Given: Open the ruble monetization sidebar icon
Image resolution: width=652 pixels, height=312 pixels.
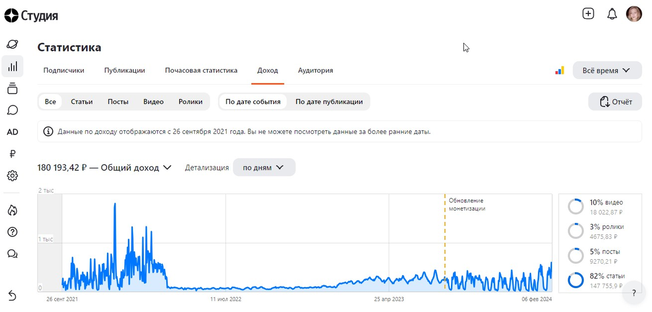Looking at the screenshot, I should (x=12, y=154).
